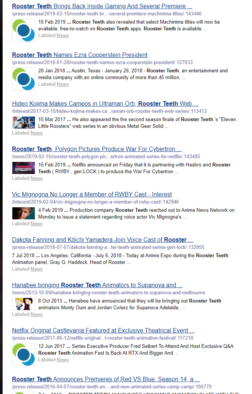
Task: Click the Hanabee cartoon characters thumbnail
Action: point(24,304)
